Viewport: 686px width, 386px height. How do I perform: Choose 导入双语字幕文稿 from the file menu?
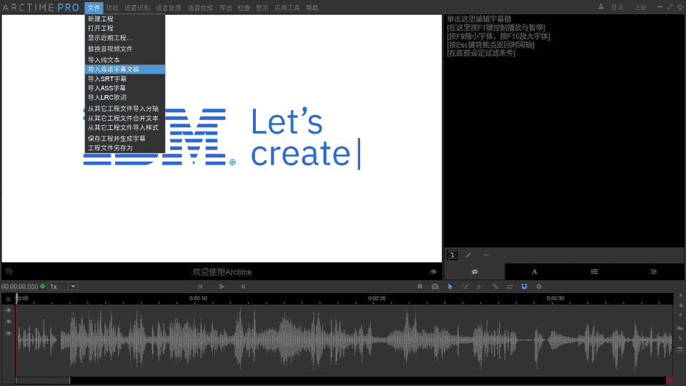[x=114, y=69]
